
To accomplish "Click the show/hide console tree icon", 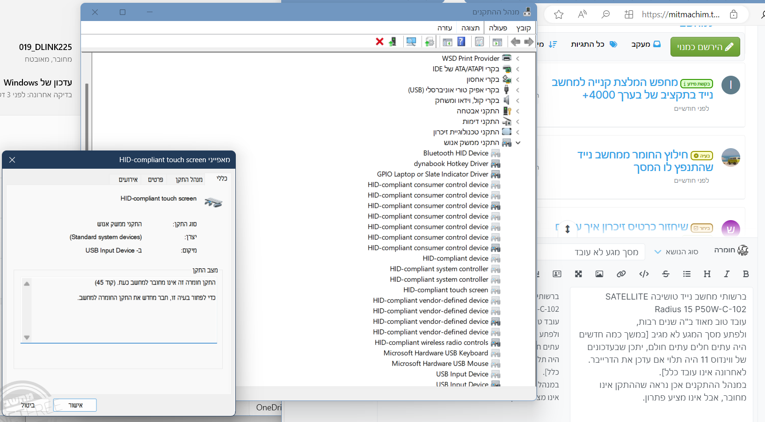I will [x=497, y=42].
